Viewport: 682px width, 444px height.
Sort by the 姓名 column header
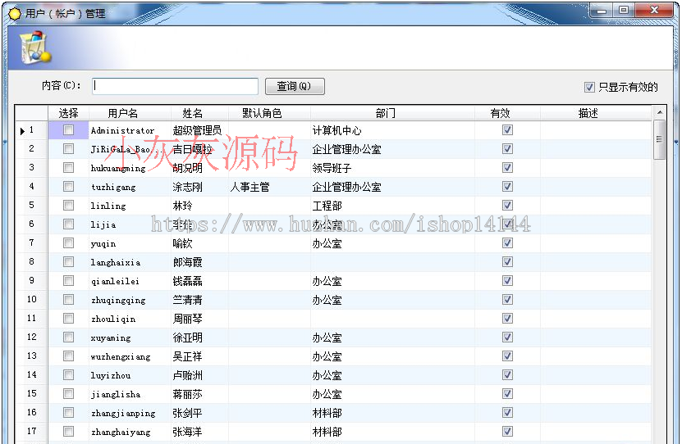click(199, 113)
